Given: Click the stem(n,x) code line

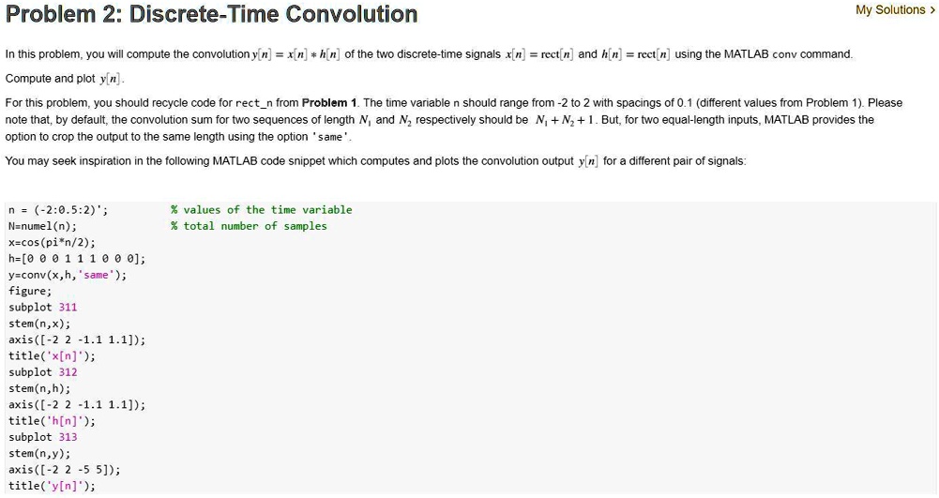Looking at the screenshot, I should pos(39,324).
